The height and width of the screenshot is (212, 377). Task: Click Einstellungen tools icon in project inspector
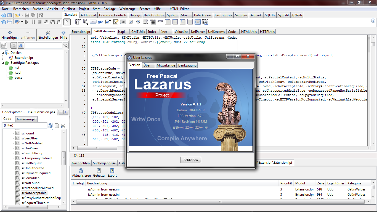pyautogui.click(x=48, y=33)
